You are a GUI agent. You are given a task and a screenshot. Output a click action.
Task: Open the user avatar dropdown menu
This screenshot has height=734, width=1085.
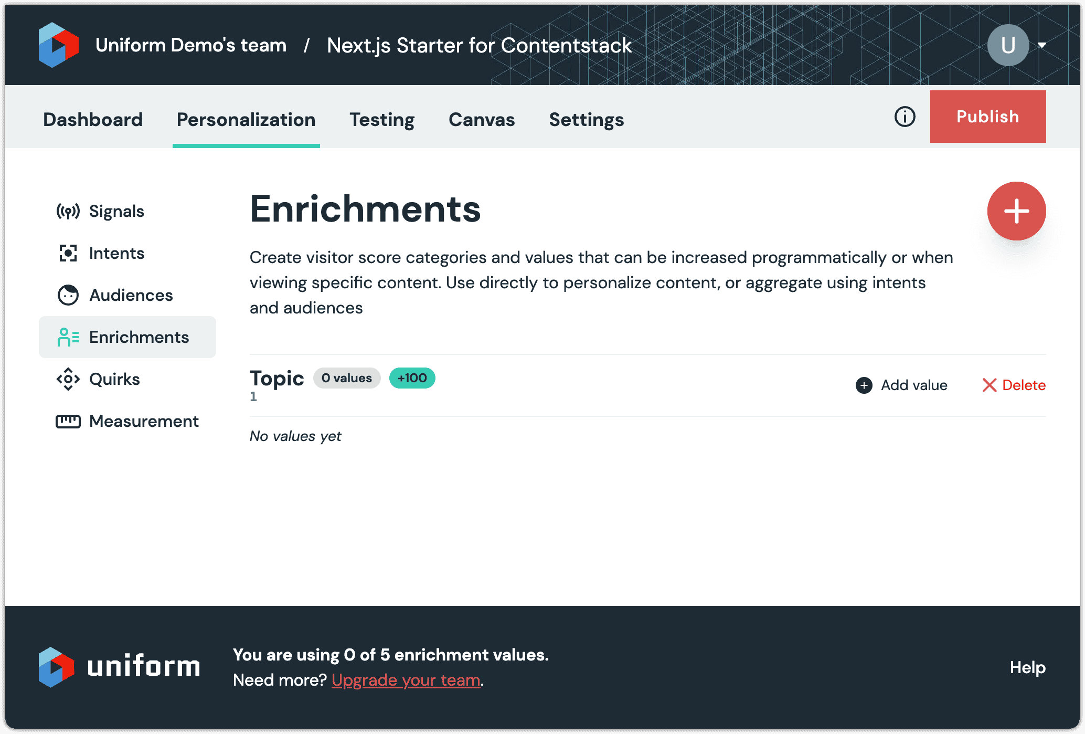1008,45
